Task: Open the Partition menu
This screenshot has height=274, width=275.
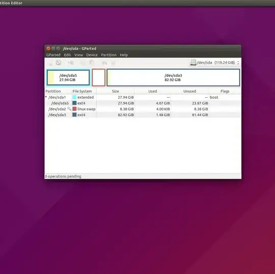Action: click(x=109, y=55)
